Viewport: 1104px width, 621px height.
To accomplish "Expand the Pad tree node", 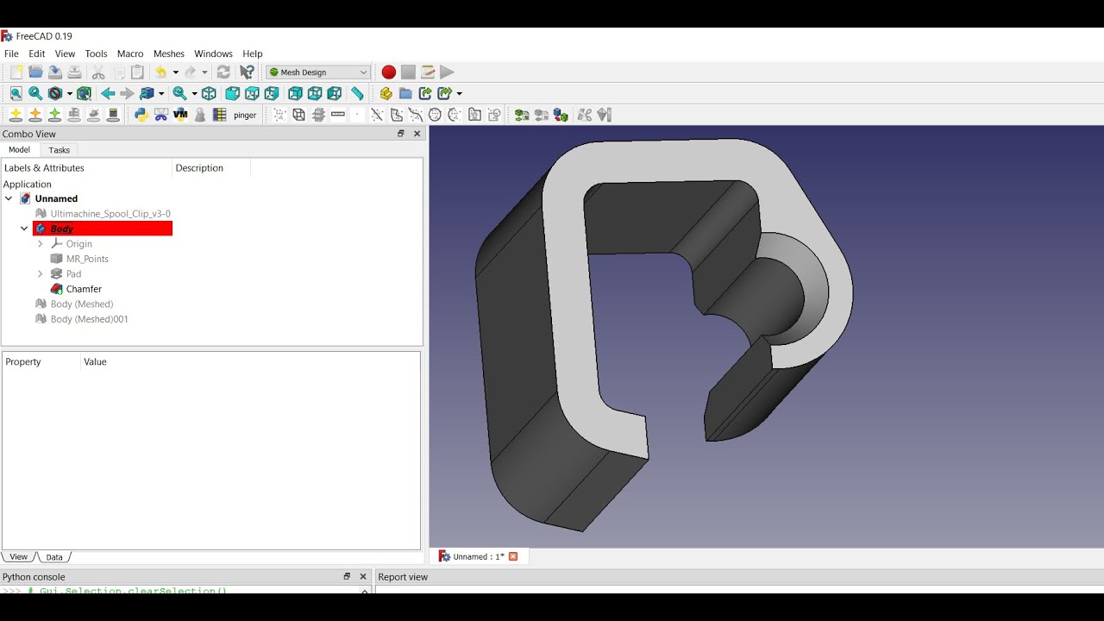I will [x=40, y=274].
